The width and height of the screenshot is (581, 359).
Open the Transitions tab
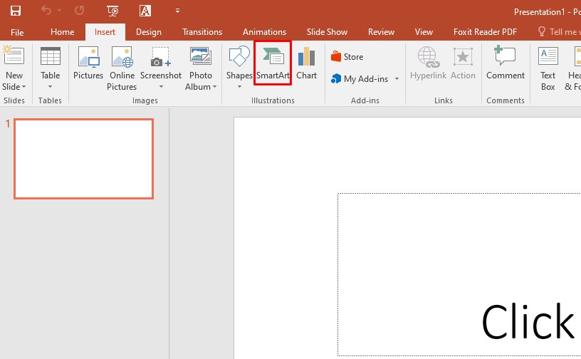tap(202, 32)
